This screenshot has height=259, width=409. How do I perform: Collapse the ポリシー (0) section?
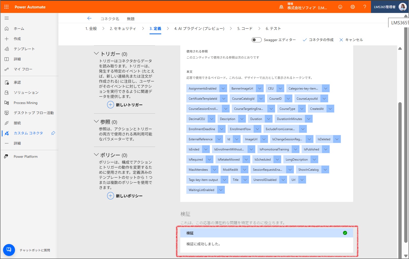96,154
